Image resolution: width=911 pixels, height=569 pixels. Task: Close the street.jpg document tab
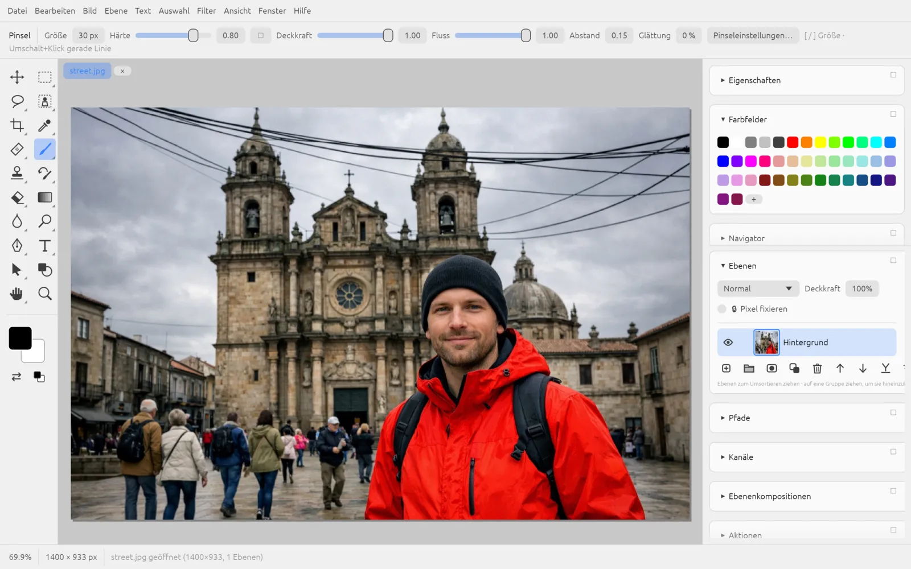pyautogui.click(x=122, y=71)
